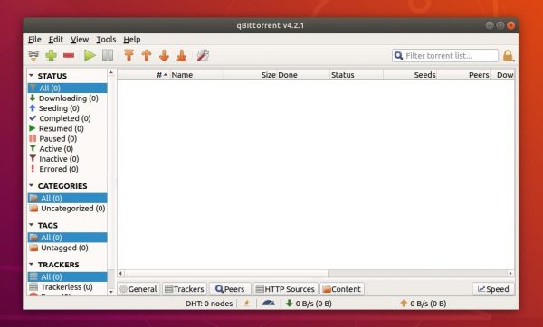The width and height of the screenshot is (543, 327).
Task: Filter by Paused (0)
Action: [x=68, y=138]
